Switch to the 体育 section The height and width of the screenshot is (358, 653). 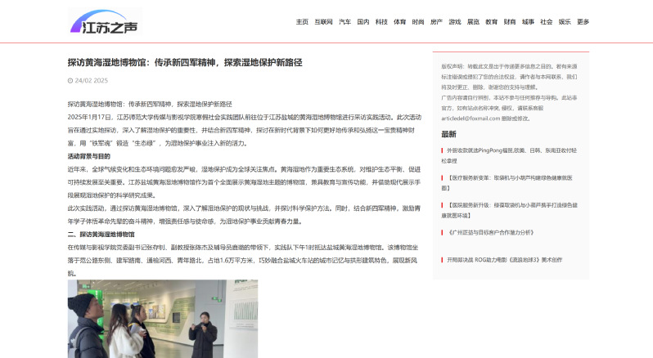pos(399,22)
